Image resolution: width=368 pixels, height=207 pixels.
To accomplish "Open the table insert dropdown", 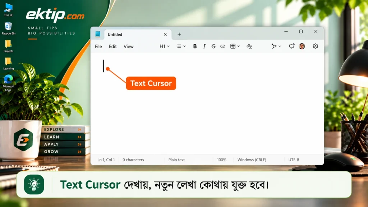I will (x=235, y=46).
